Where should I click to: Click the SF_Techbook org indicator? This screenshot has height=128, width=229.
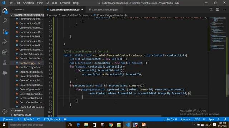[52, 119]
